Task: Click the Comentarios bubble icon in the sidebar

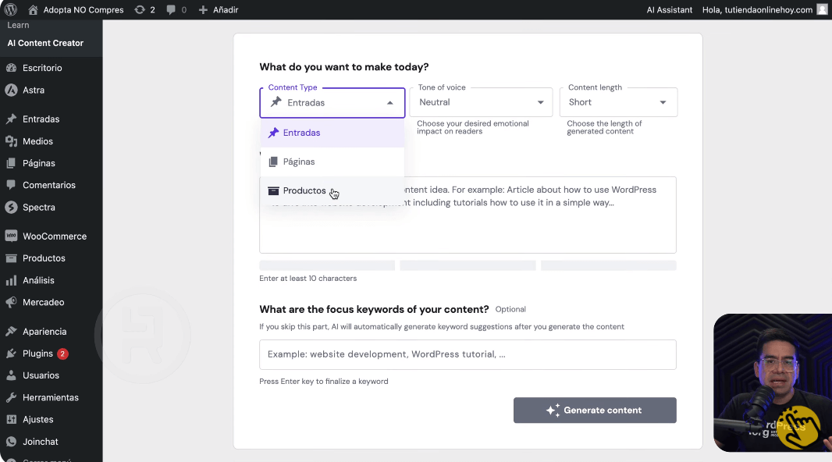Action: pyautogui.click(x=11, y=185)
